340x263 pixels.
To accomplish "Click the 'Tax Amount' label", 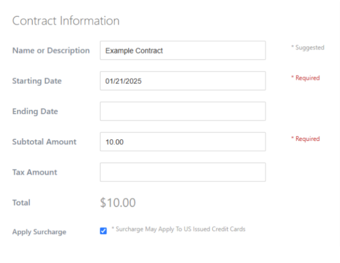I will pos(35,172).
